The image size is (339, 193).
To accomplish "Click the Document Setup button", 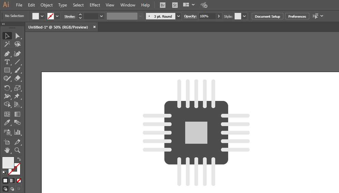I will 267,16.
